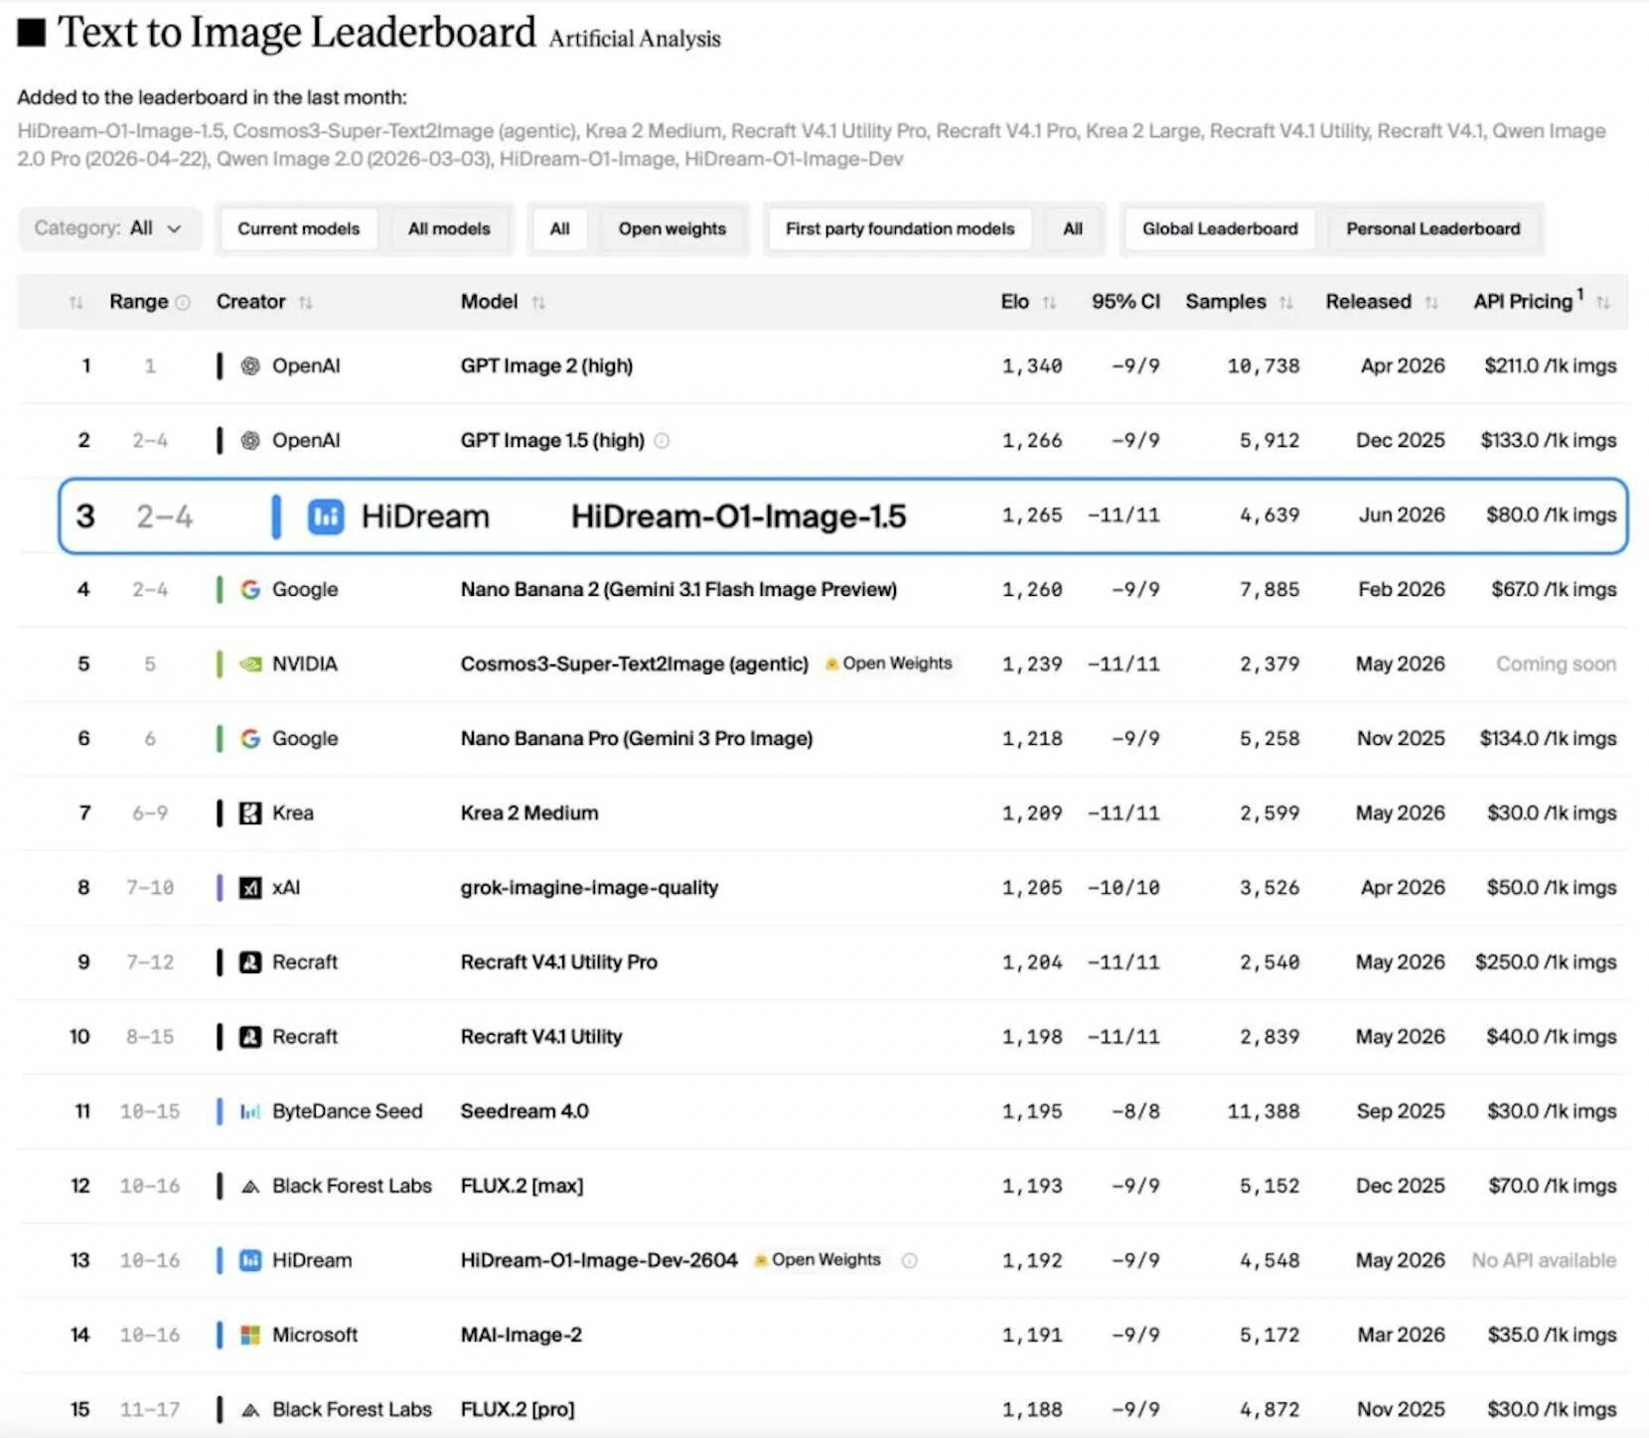
Task: Switch to Global Leaderboard tab
Action: tap(1220, 228)
